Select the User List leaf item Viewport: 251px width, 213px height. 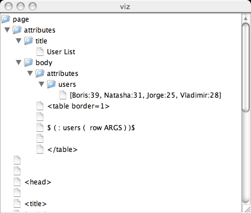(61, 52)
